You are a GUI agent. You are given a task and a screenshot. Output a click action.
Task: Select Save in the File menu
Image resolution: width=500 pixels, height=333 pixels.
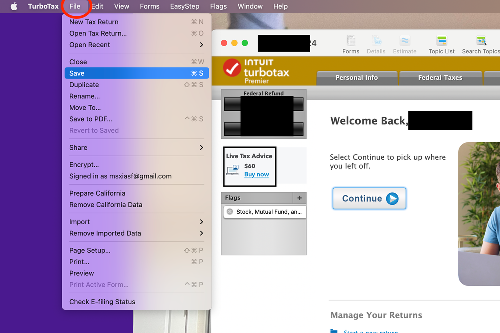pyautogui.click(x=137, y=73)
